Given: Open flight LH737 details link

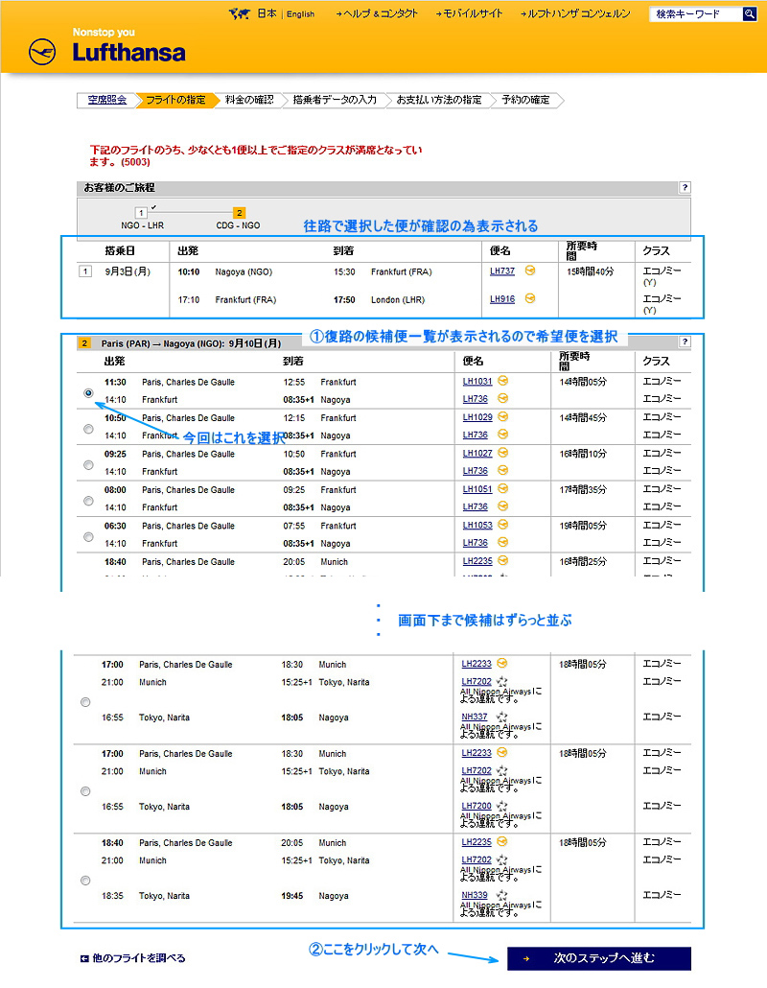Looking at the screenshot, I should point(502,271).
